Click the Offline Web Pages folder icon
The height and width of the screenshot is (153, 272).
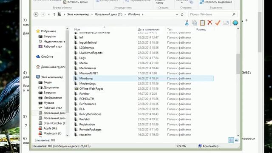pos(76,88)
